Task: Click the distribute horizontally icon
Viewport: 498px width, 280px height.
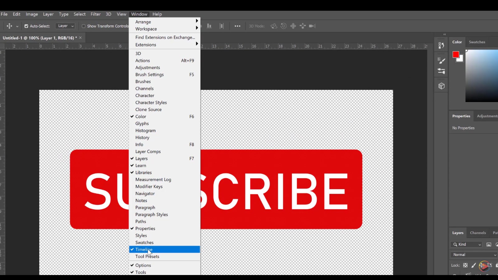Action: click(x=222, y=26)
